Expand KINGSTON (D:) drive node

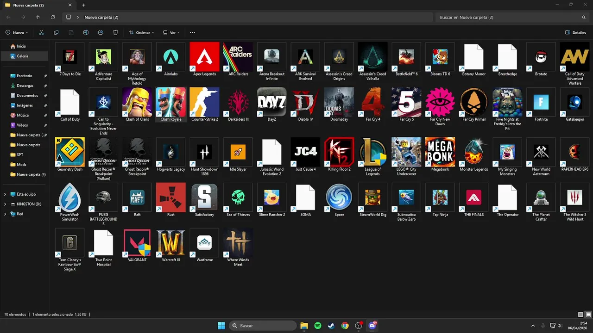pyautogui.click(x=5, y=204)
